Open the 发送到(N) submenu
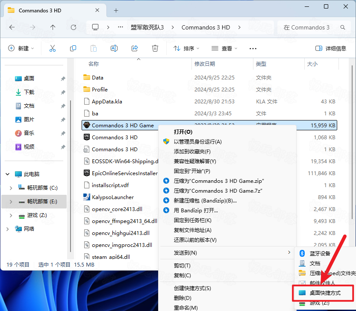Viewport: 356px width, 311px height. pyautogui.click(x=227, y=252)
